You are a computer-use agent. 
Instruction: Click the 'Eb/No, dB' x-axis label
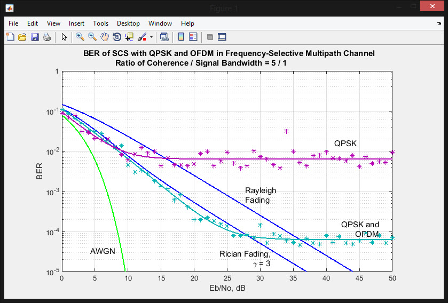click(227, 288)
